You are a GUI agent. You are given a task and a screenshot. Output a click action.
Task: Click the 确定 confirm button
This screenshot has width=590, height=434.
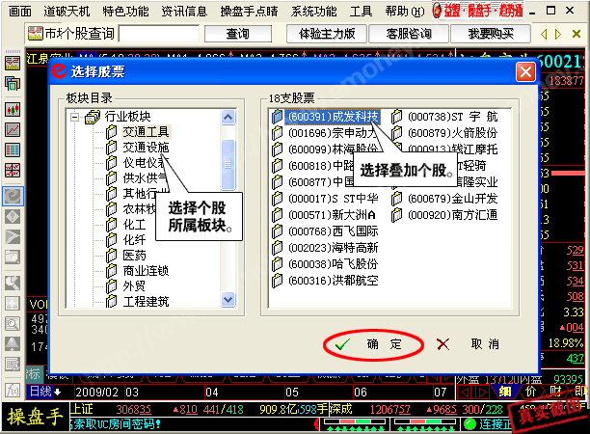372,344
